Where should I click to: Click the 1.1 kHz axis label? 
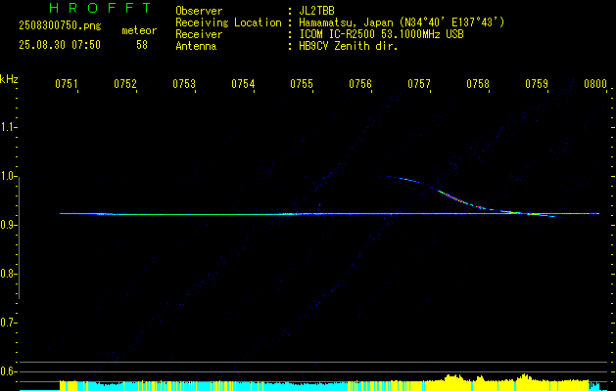(8, 127)
